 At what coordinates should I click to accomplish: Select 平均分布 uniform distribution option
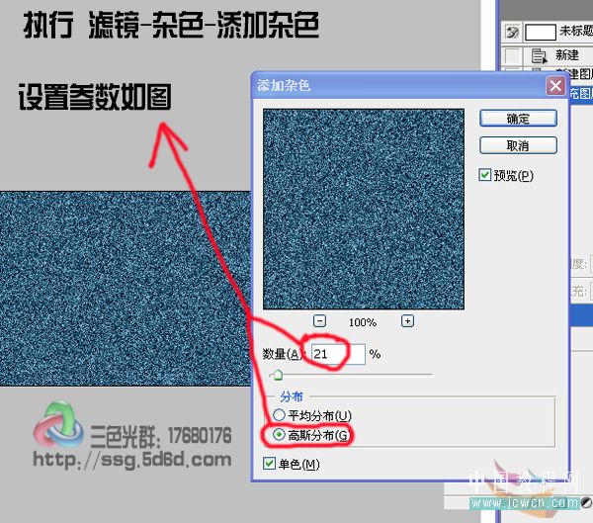point(279,415)
